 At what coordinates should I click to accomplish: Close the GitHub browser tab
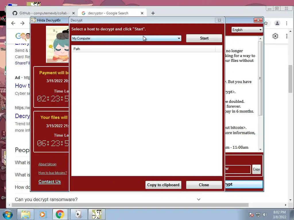coord(73,13)
